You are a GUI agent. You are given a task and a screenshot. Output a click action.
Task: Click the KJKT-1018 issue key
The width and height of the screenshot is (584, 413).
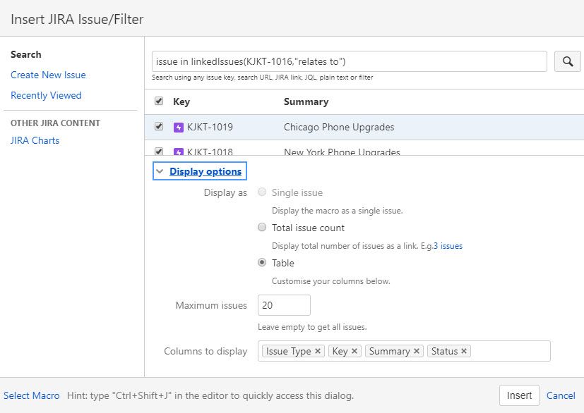pos(210,152)
